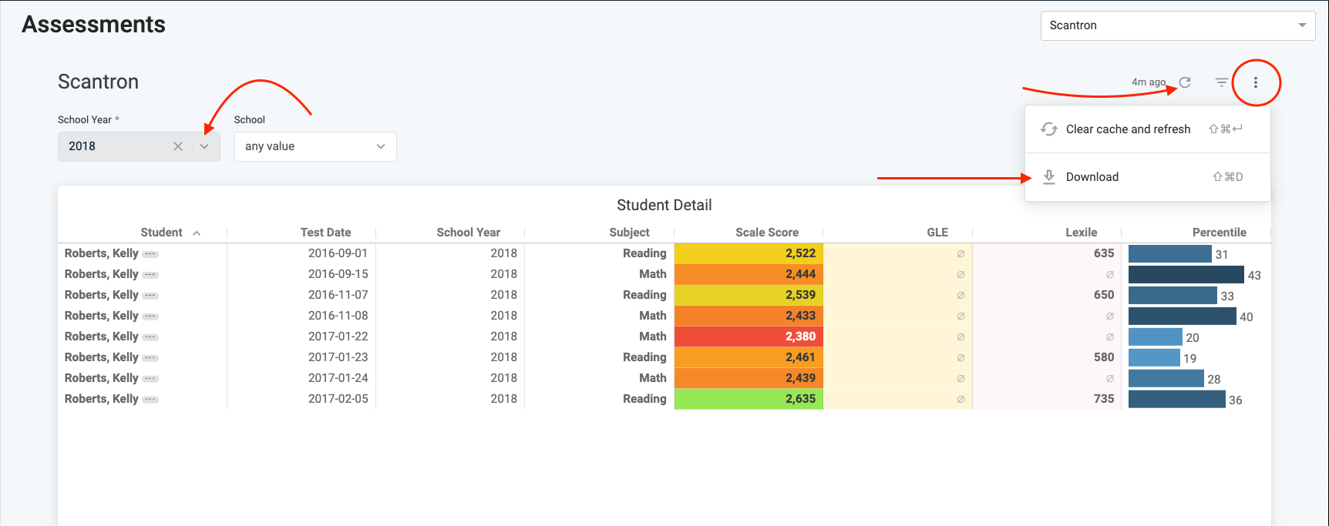The width and height of the screenshot is (1329, 526).
Task: Click the percentile bar labeled 31
Action: pos(1170,253)
